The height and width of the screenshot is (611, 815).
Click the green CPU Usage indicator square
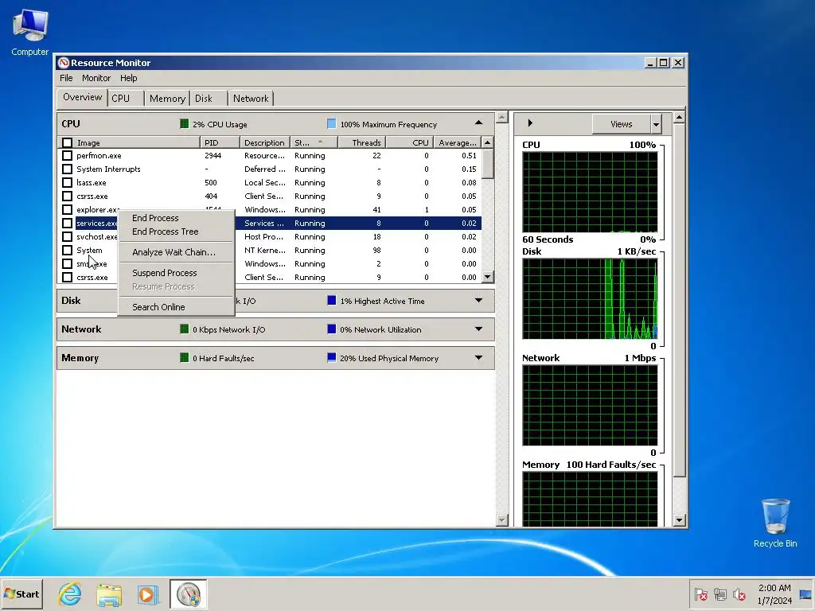[184, 123]
